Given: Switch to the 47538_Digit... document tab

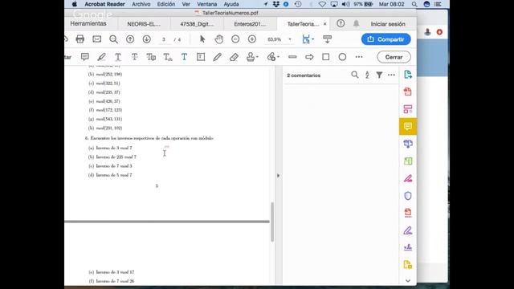Looking at the screenshot, I should (197, 24).
